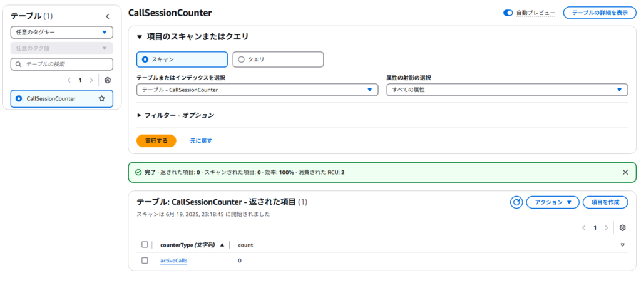Open returned items preferences gear icon
Screen dimensions: 641x300
[x=622, y=228]
